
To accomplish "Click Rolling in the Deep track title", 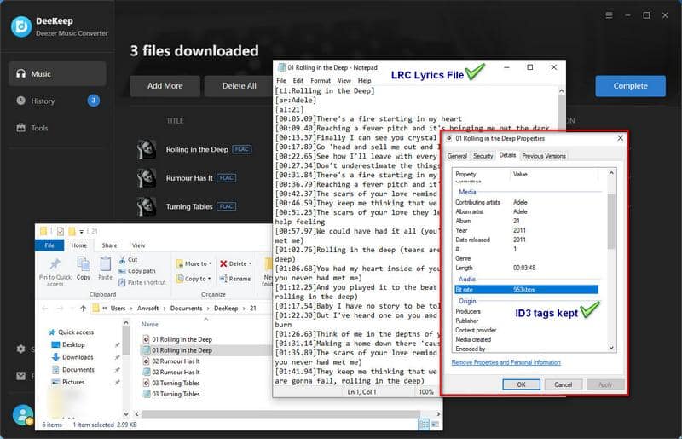I will 197,149.
